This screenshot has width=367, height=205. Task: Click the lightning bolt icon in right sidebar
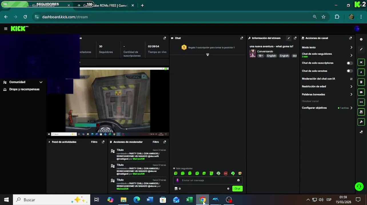pos(361,72)
